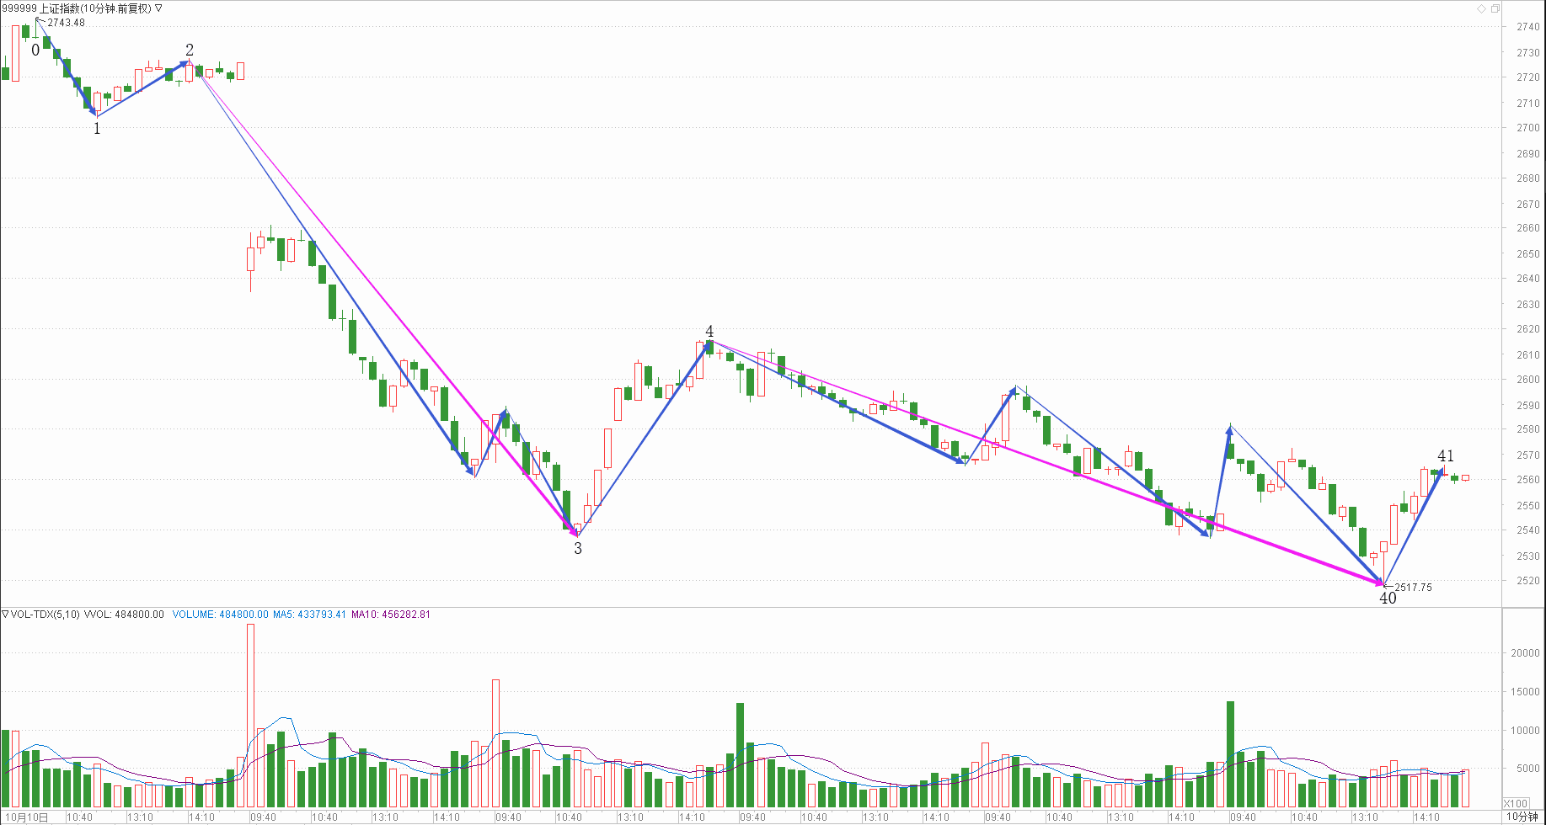Click the 10月10日 date label on time axis
This screenshot has height=825, width=1546.
[x=27, y=817]
